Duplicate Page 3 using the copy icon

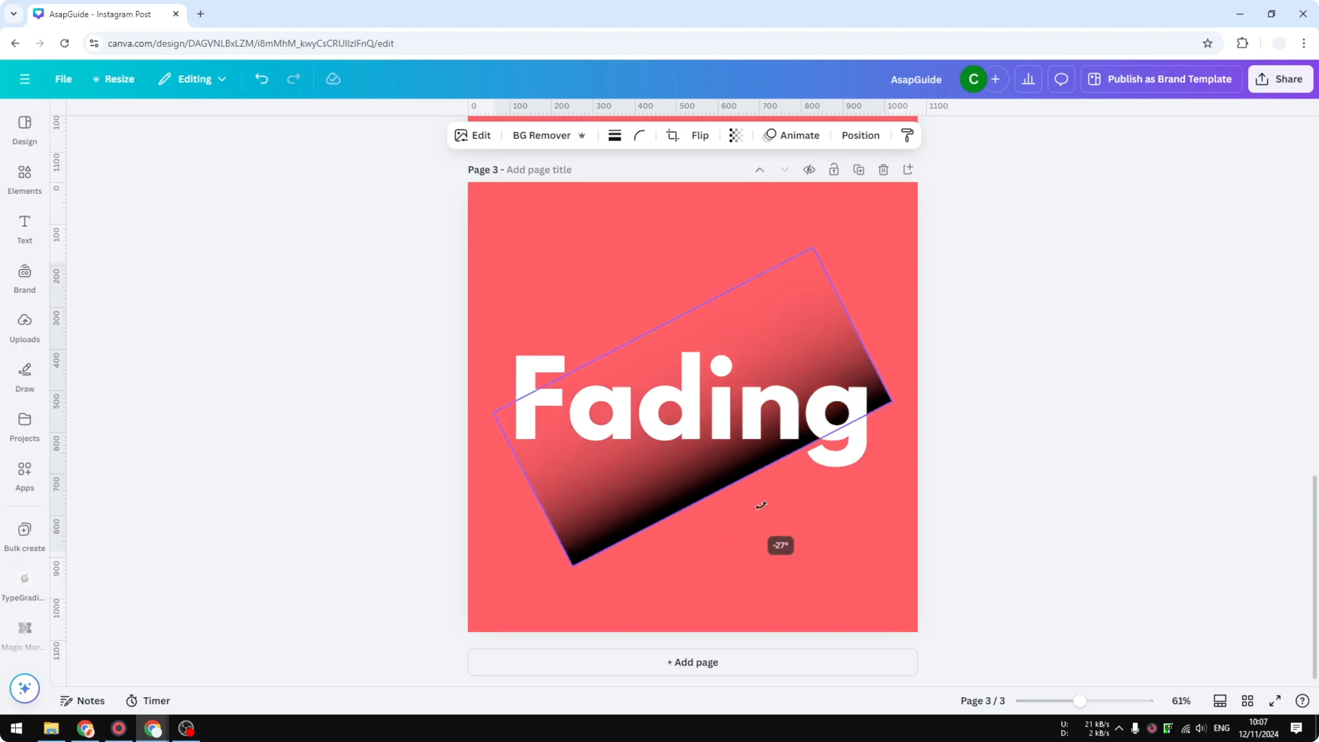tap(859, 170)
